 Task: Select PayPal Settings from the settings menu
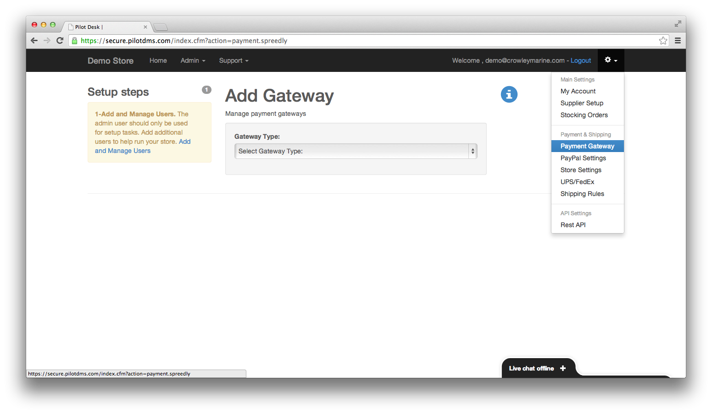pos(583,158)
